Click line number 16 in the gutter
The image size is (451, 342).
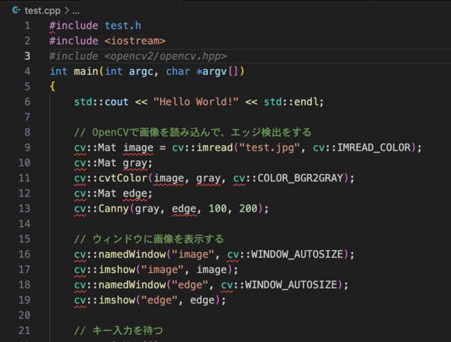click(25, 254)
